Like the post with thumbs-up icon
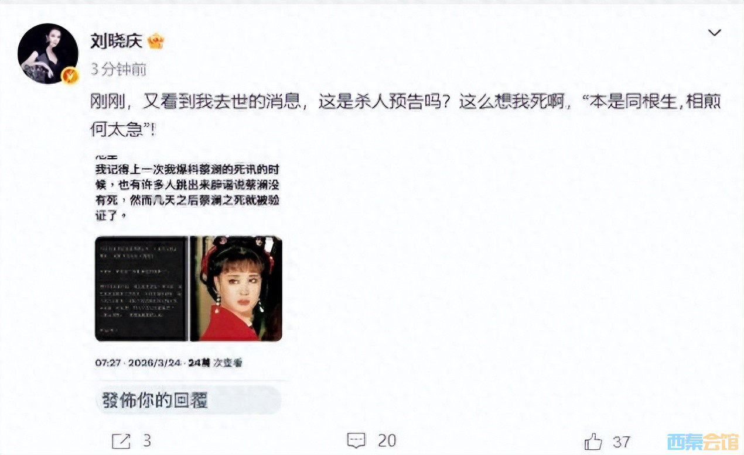The width and height of the screenshot is (744, 455). [x=593, y=440]
